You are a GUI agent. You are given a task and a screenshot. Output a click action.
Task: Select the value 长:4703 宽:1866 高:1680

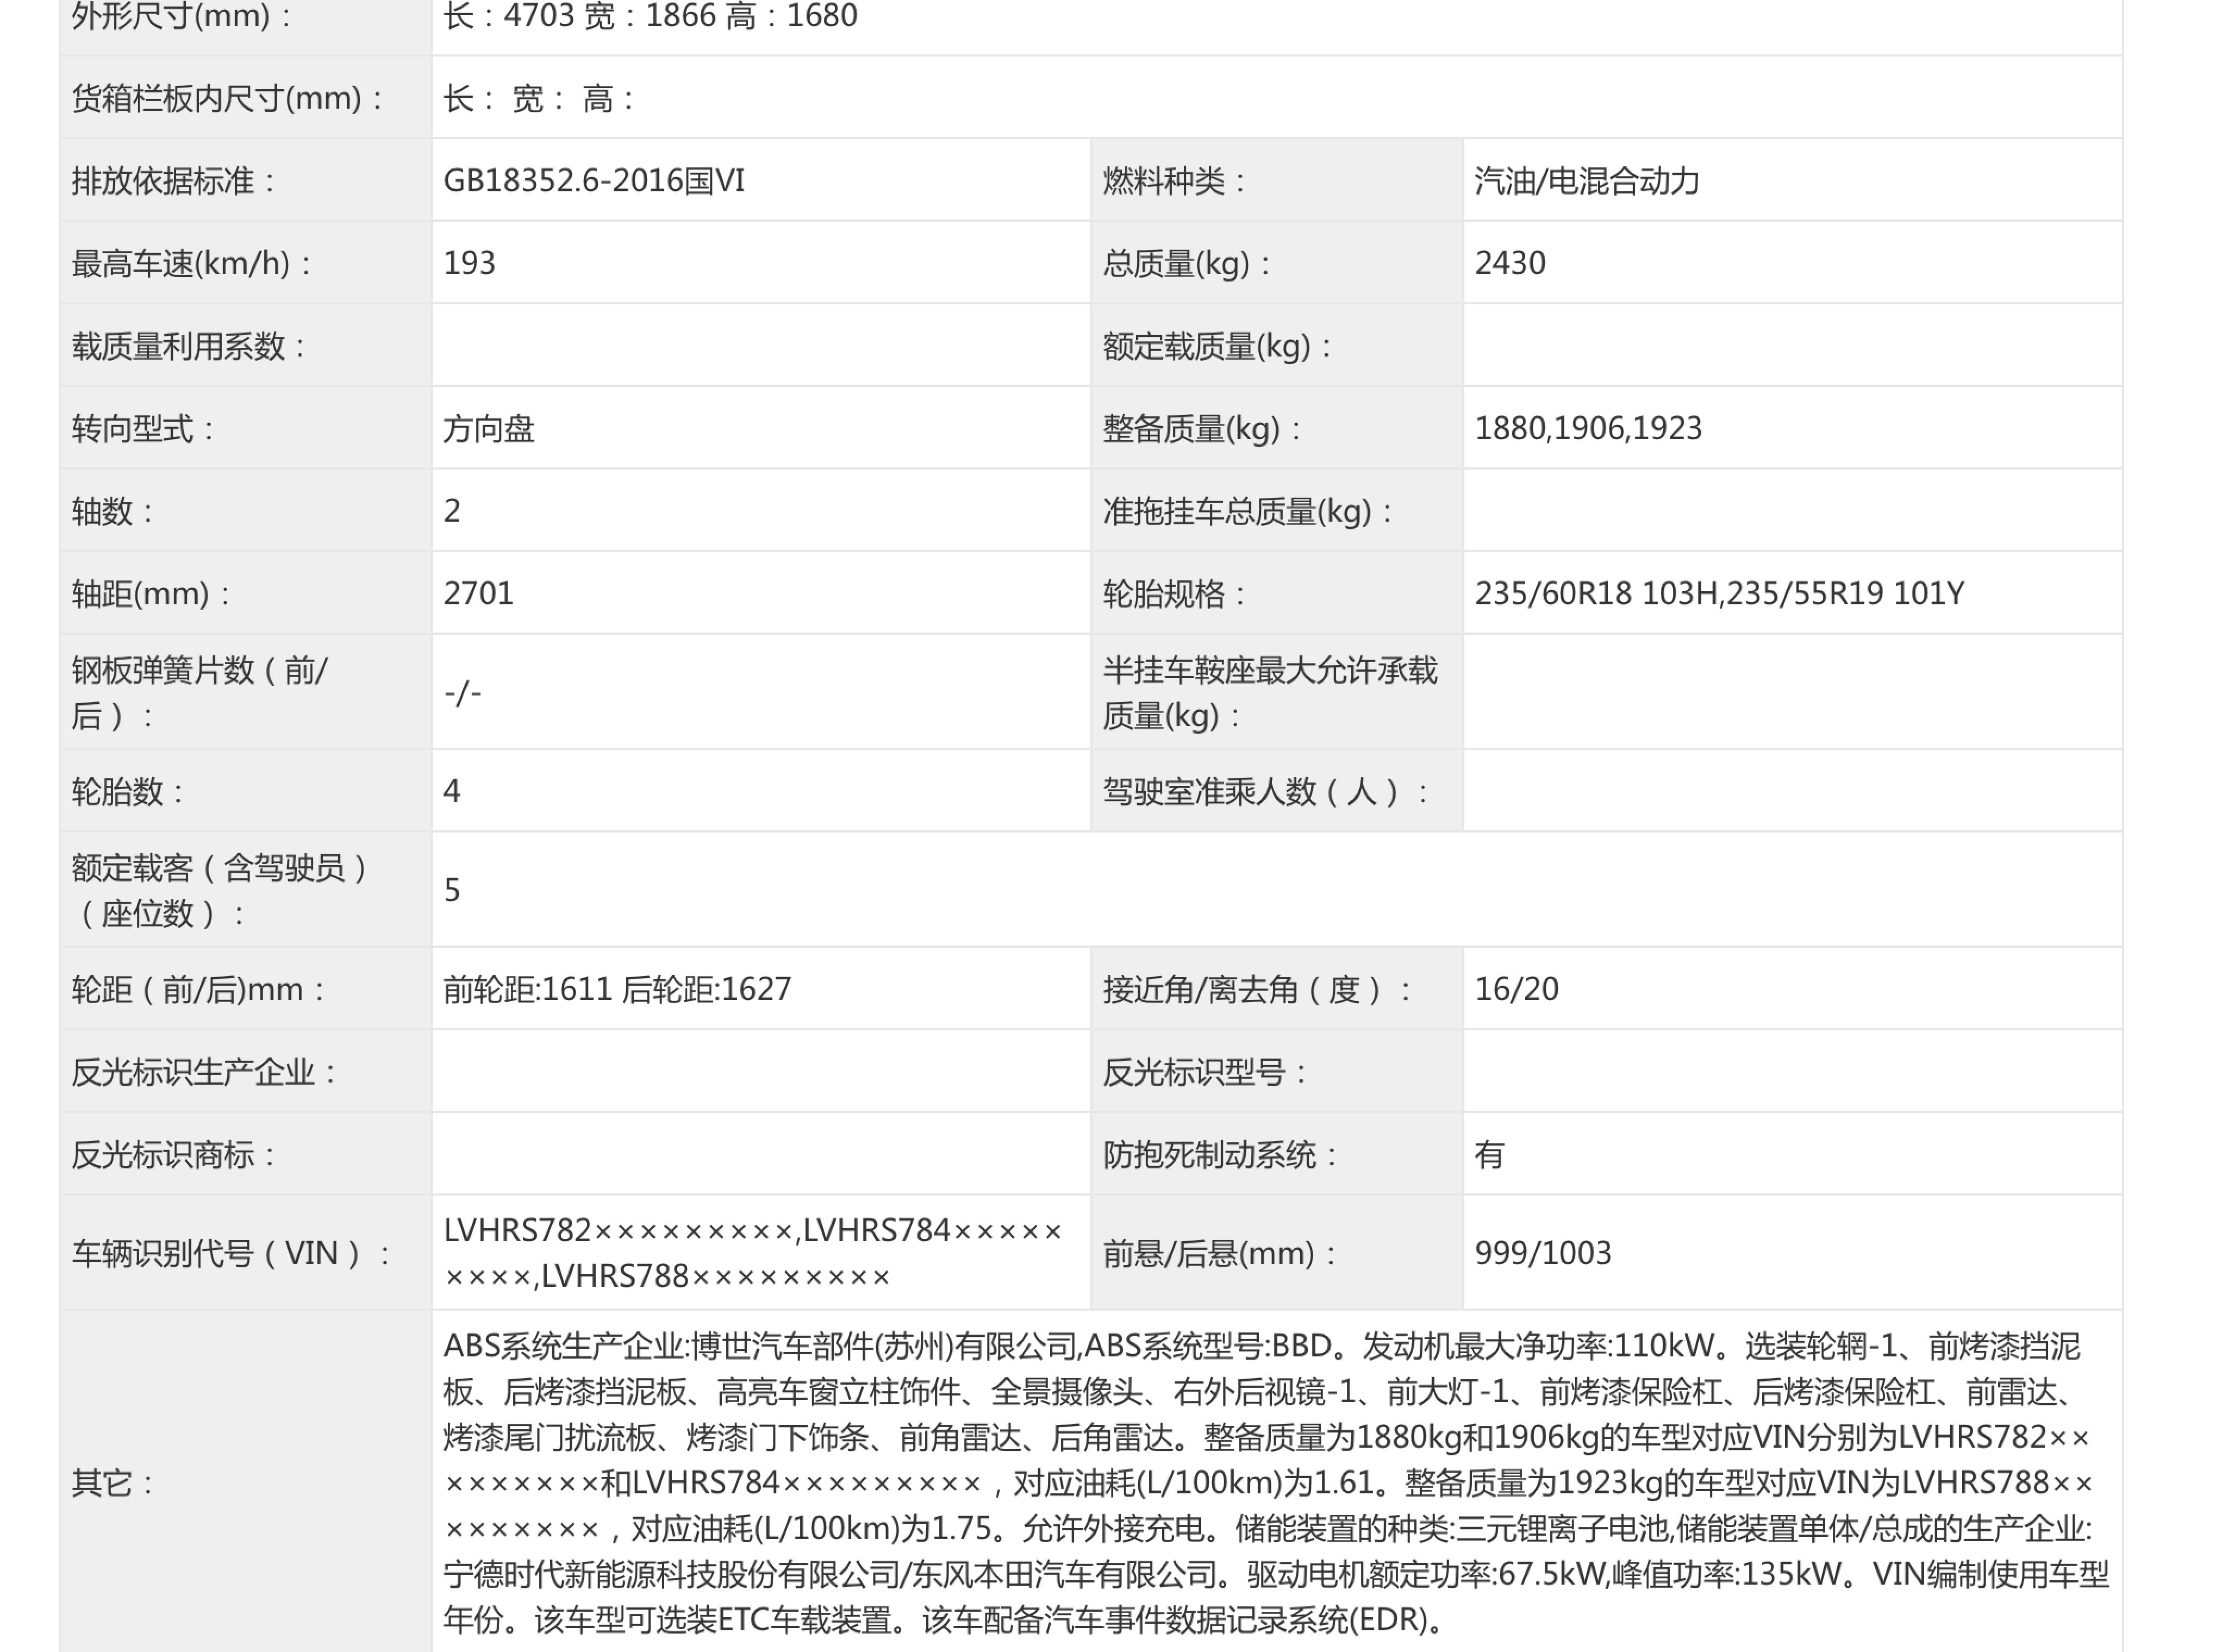650,16
